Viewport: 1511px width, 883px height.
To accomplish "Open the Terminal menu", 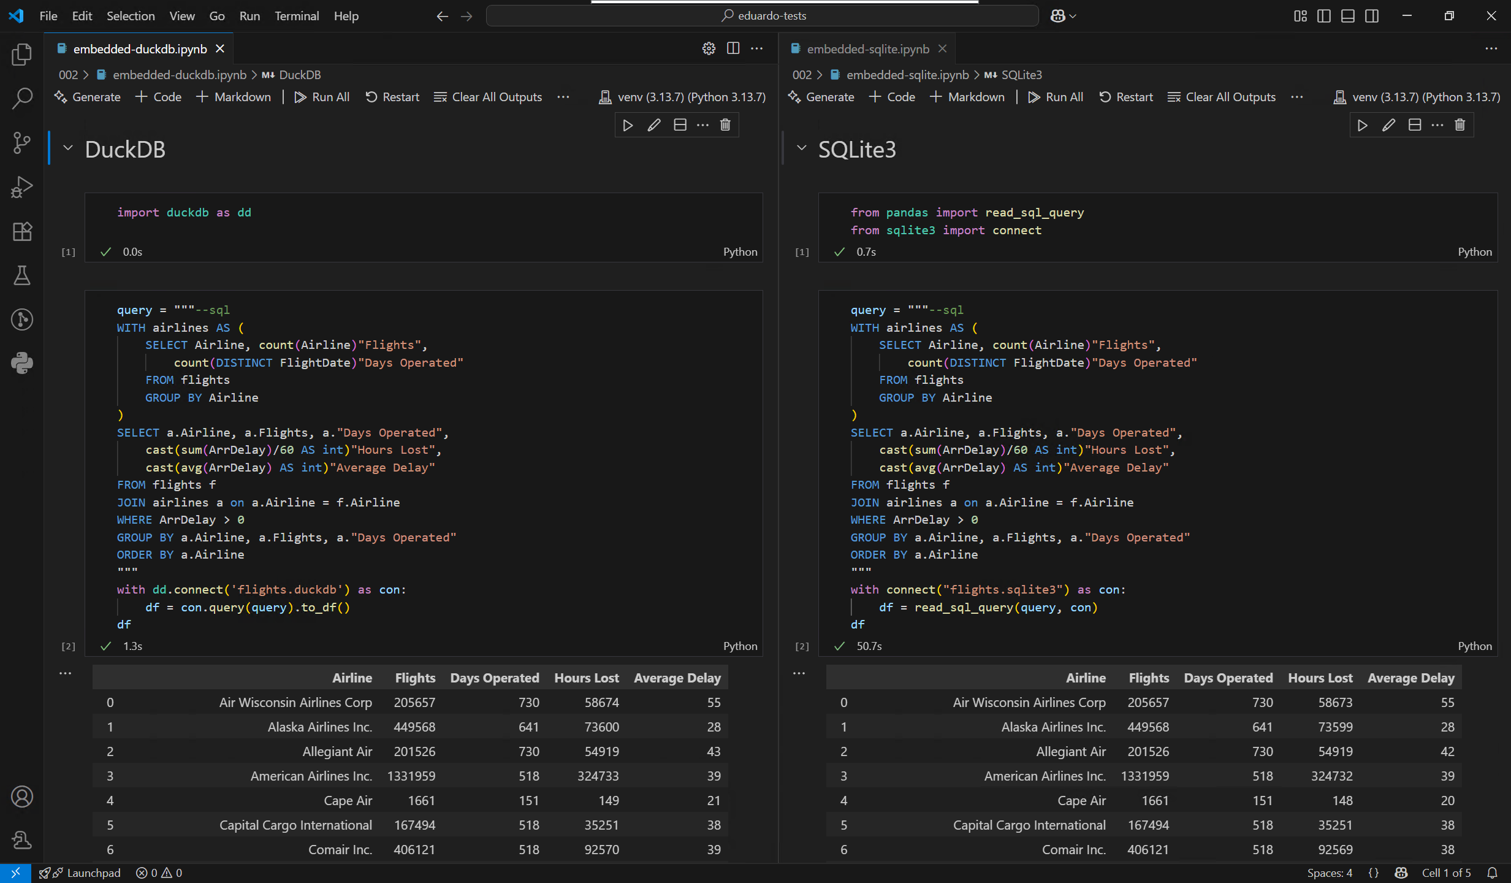I will (297, 16).
